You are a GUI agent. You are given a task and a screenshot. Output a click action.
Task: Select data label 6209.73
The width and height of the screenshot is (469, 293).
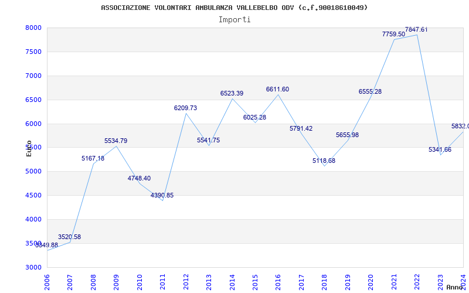[x=185, y=108]
